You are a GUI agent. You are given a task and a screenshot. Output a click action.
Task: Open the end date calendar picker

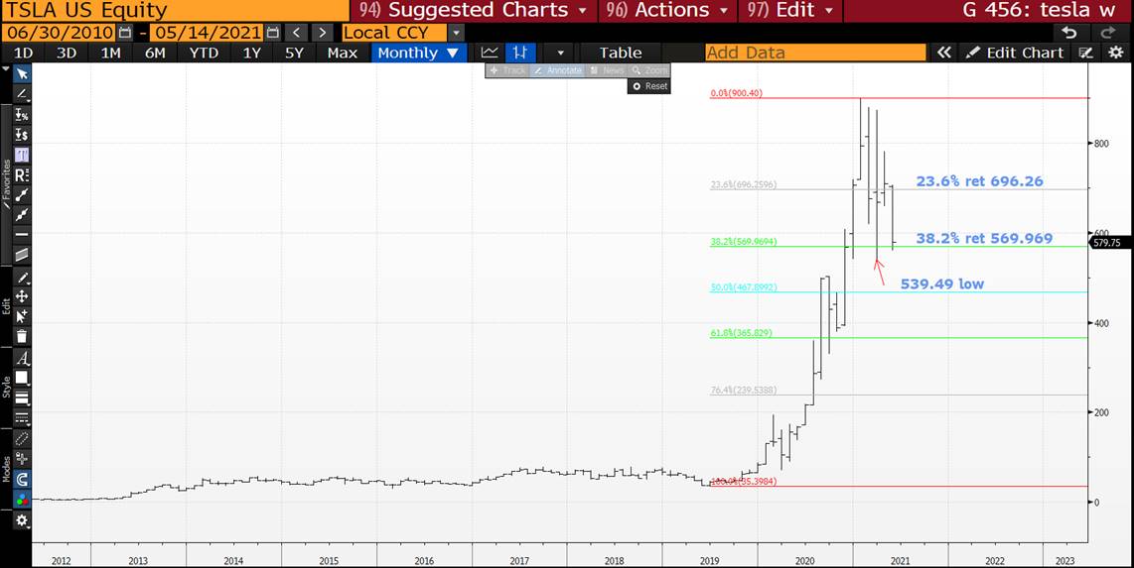[x=272, y=33]
